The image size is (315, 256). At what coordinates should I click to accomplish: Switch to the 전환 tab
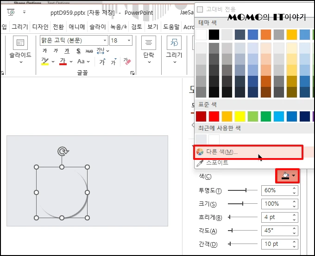pos(58,27)
